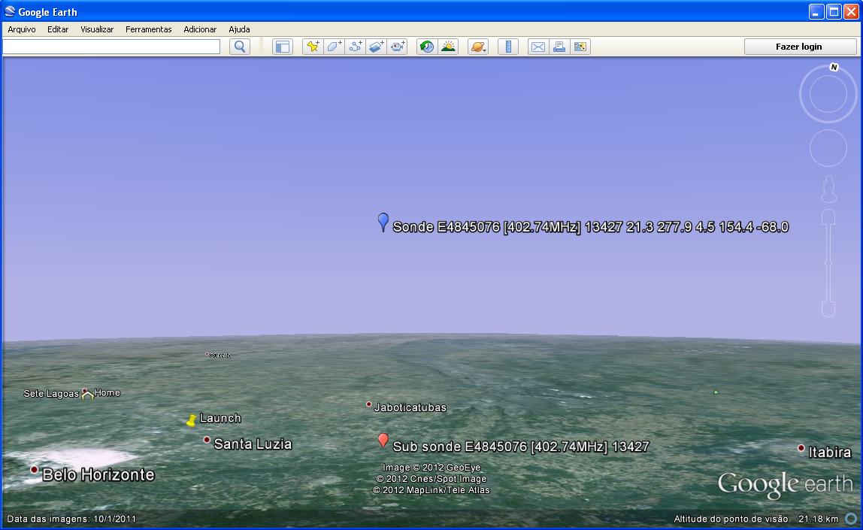The height and width of the screenshot is (530, 863).
Task: Click the Google Earth title bar icon
Action: coord(10,11)
